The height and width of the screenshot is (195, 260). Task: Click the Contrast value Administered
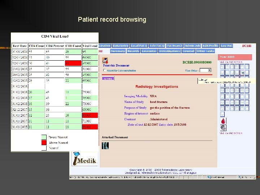pyautogui.click(x=159, y=119)
